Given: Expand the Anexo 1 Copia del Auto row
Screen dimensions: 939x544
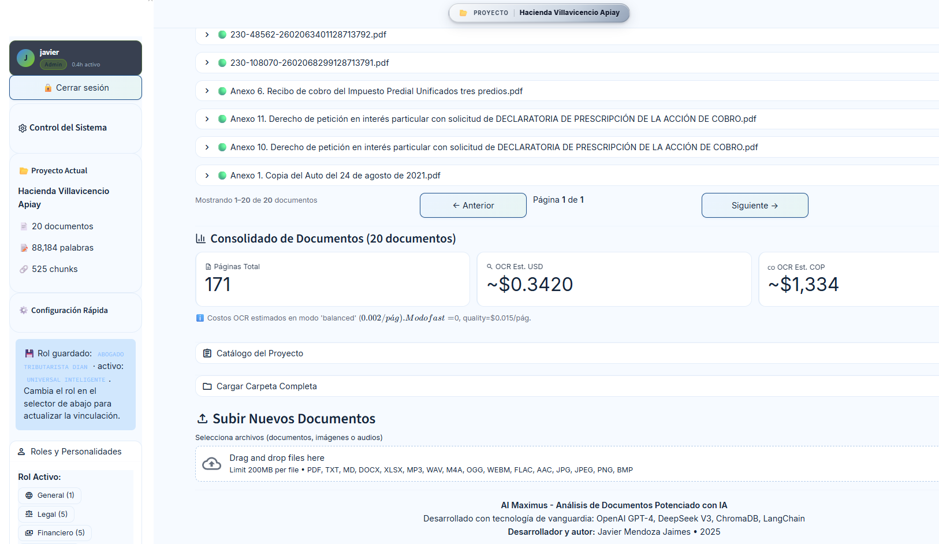Looking at the screenshot, I should 567,176.
